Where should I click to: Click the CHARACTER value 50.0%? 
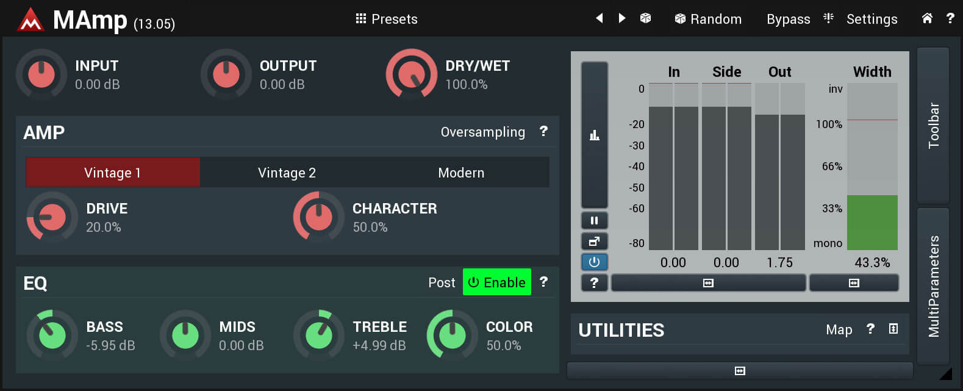(x=370, y=227)
